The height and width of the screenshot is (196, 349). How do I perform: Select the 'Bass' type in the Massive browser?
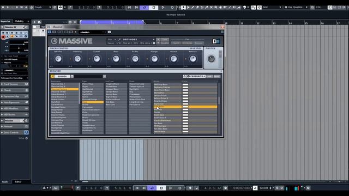(93, 102)
